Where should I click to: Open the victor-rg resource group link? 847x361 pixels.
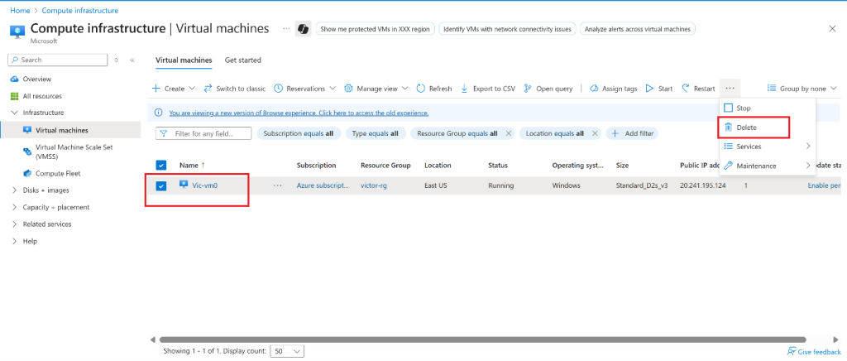click(x=375, y=185)
